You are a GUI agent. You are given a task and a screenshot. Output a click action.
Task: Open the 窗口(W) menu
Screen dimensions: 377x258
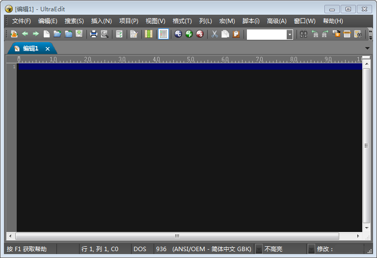coord(304,21)
